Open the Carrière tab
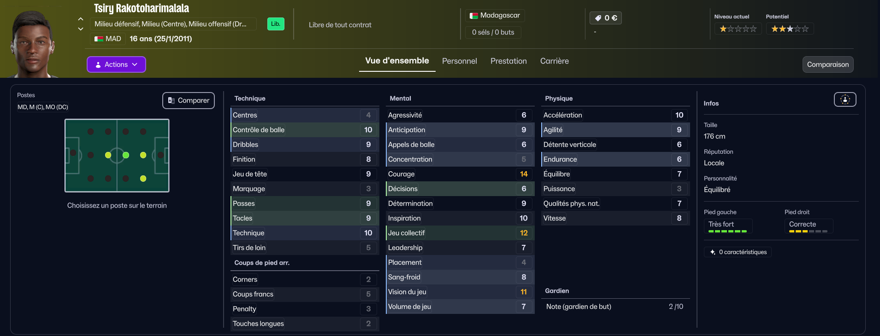This screenshot has height=336, width=880. [554, 61]
